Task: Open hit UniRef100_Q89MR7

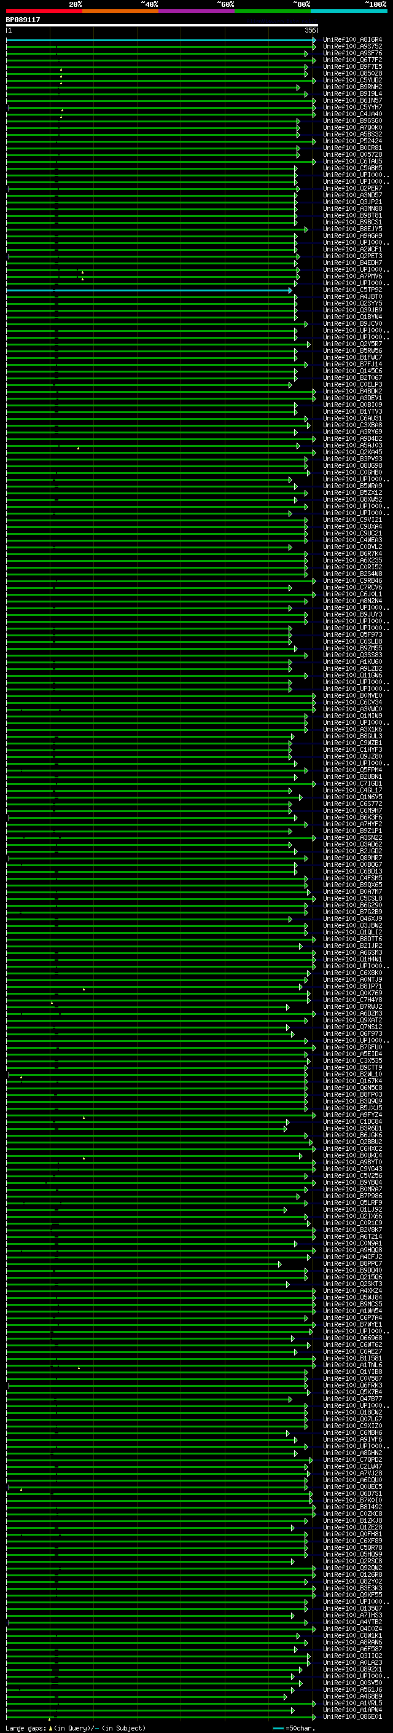Action: 352,858
